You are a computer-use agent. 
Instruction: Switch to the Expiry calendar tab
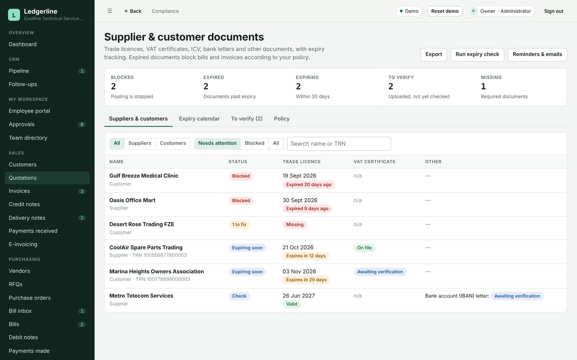point(199,119)
